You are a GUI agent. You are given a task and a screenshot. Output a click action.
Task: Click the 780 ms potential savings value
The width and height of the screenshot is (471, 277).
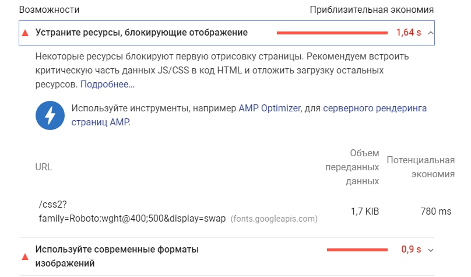point(435,211)
